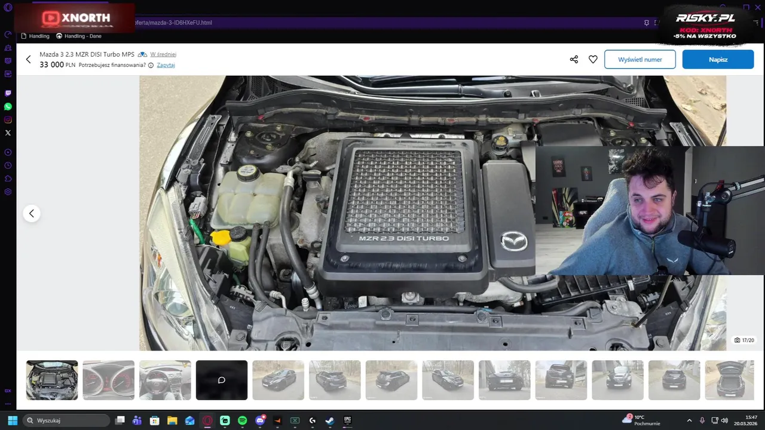Select the instrument cluster gauges thumbnail
The image size is (765, 430).
[x=108, y=380]
